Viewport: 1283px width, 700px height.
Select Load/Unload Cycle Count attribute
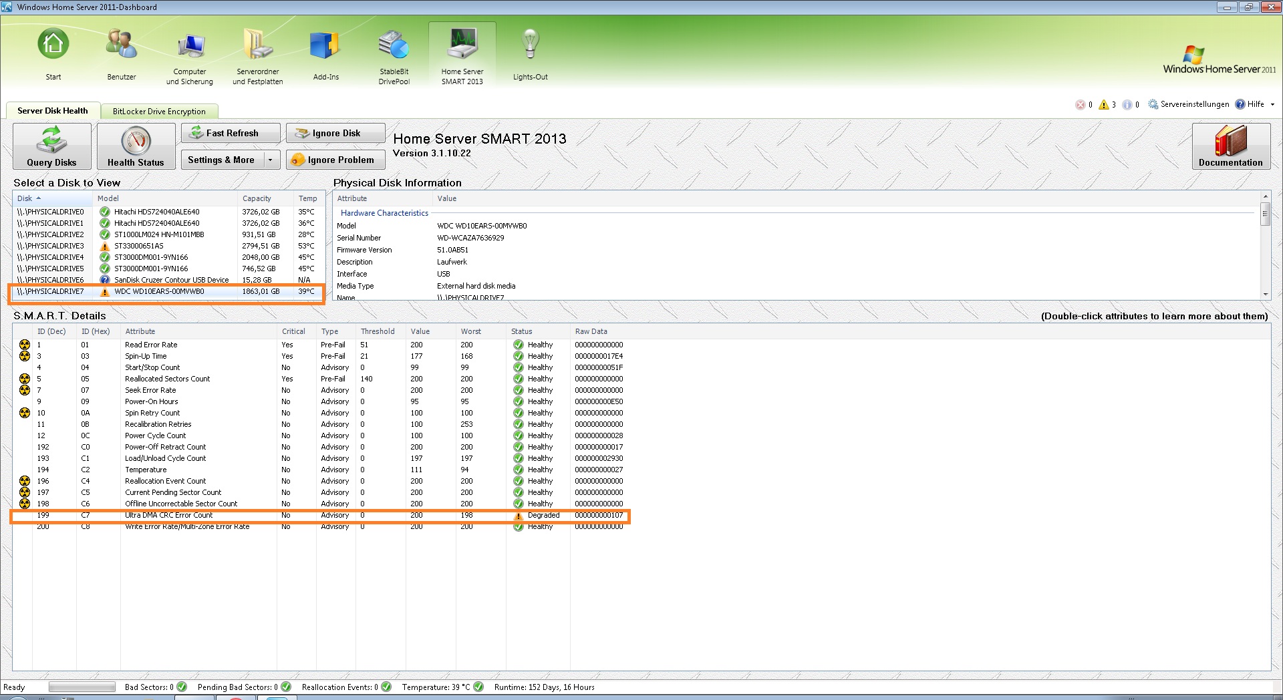321,458
